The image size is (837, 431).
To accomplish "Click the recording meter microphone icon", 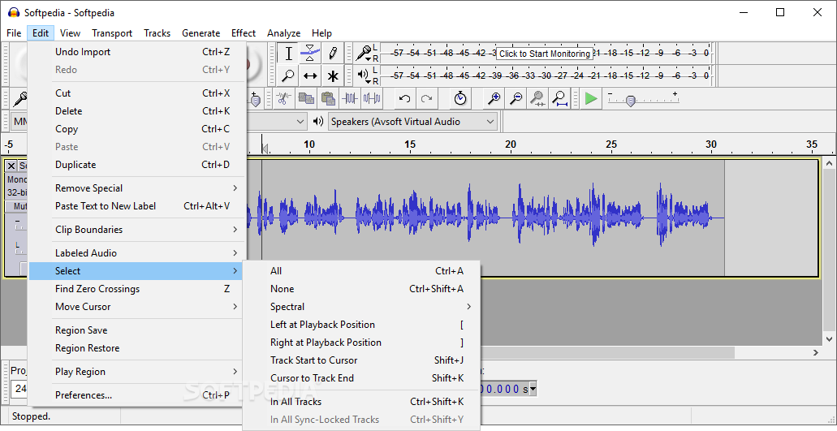I will point(363,53).
